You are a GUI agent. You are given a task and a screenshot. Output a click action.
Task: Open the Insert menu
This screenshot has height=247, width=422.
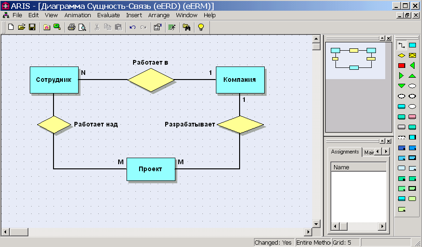coord(134,15)
